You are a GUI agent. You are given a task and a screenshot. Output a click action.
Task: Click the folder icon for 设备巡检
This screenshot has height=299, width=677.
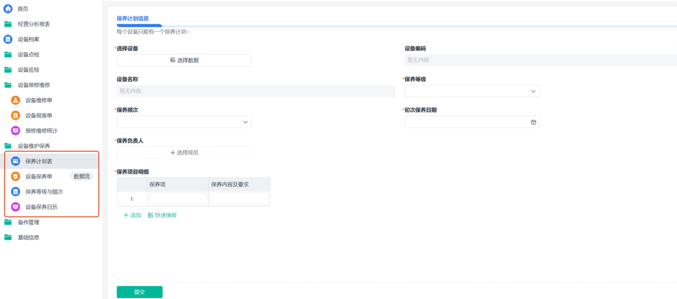click(x=8, y=70)
